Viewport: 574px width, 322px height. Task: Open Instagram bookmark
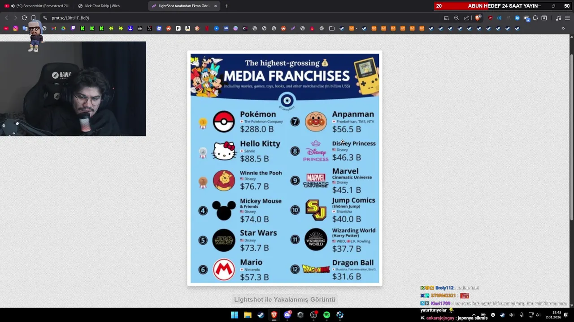[15, 28]
